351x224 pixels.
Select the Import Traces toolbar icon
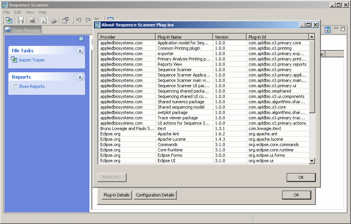click(9, 20)
